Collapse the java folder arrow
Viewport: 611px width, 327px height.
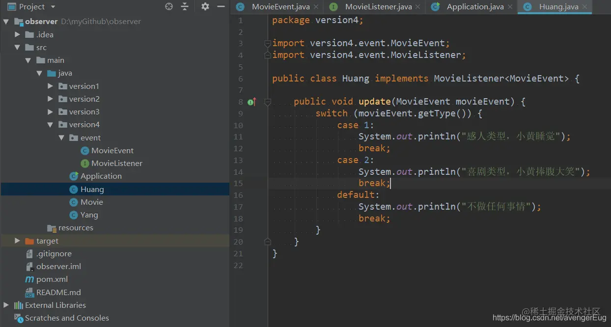(39, 73)
